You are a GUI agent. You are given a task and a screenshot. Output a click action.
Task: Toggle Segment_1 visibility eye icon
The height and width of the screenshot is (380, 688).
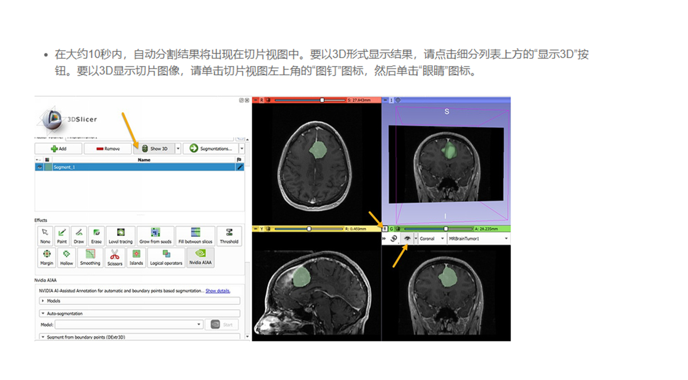tap(39, 167)
